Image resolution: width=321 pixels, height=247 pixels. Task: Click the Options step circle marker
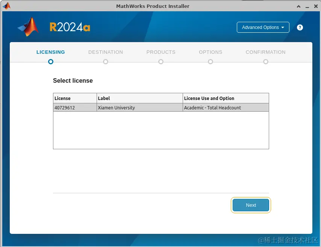pyautogui.click(x=210, y=62)
